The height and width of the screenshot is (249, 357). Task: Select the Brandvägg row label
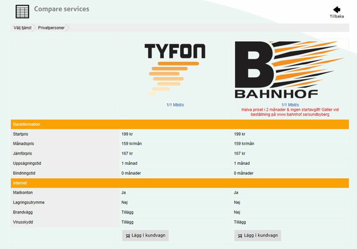coord(23,212)
